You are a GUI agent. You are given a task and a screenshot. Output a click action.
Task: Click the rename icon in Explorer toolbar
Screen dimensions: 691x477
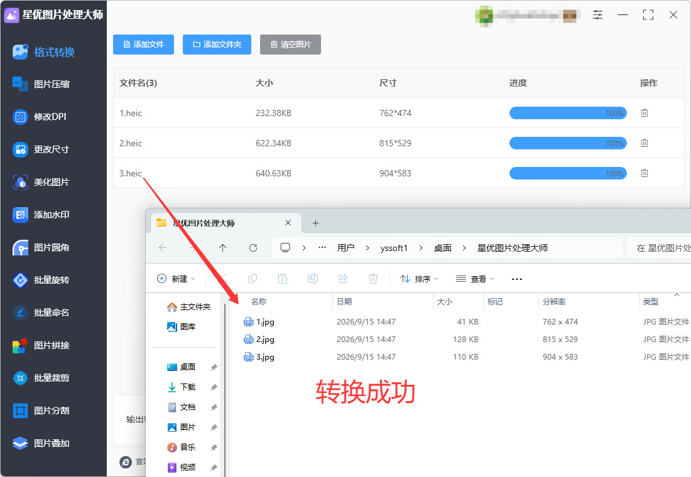coord(312,279)
